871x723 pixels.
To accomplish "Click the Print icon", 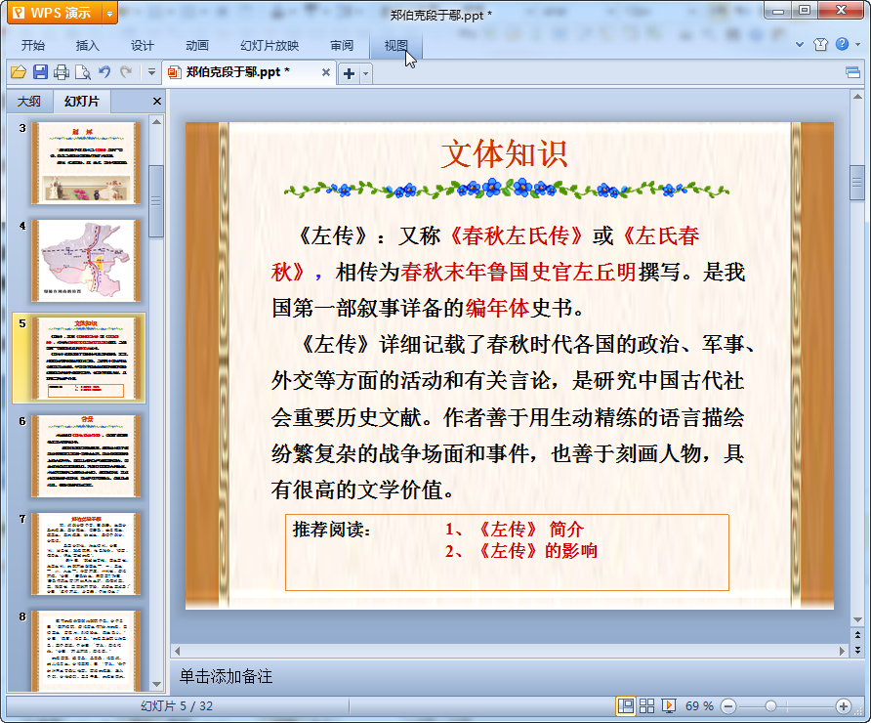I will click(x=62, y=72).
